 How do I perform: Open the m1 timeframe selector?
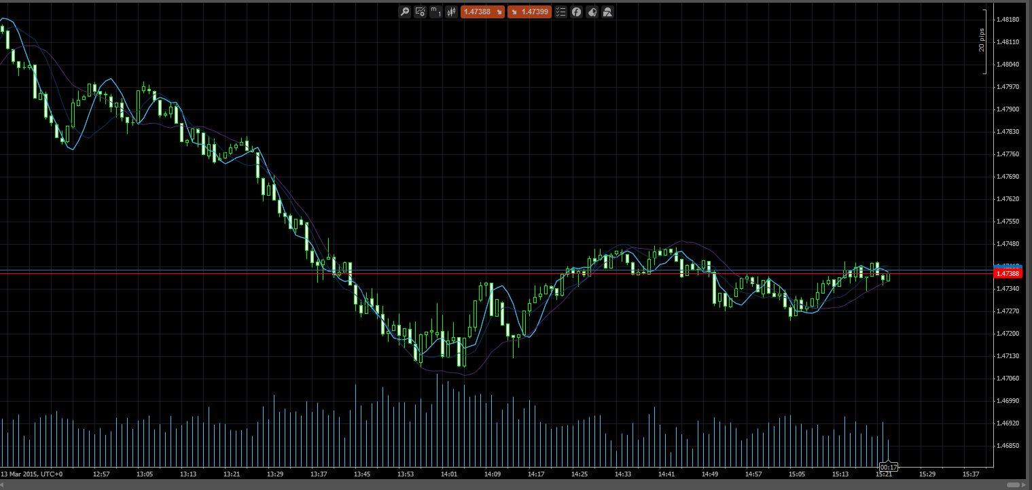tap(435, 12)
